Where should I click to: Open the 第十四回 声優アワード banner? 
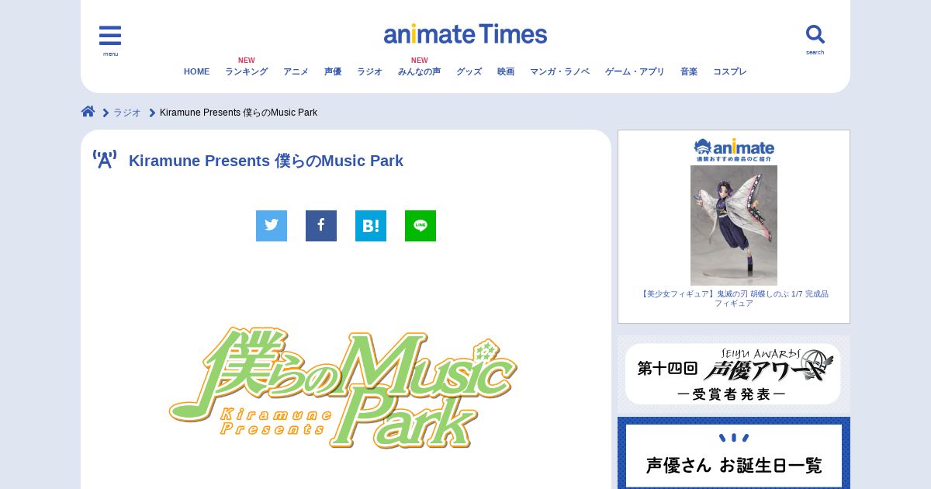(733, 374)
